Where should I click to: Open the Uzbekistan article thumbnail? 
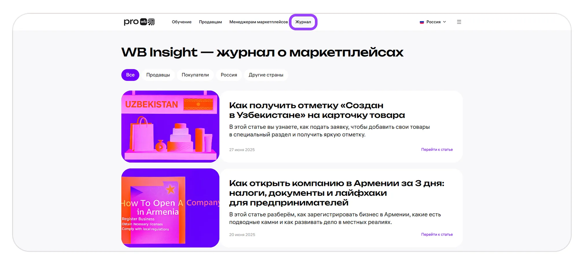click(170, 126)
